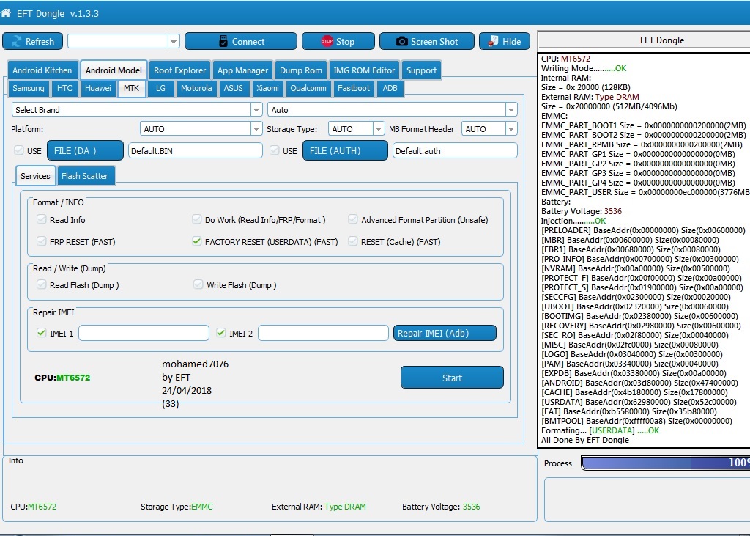Click the FILE (DA) button
Screen dimensions: 750x536
85,150
